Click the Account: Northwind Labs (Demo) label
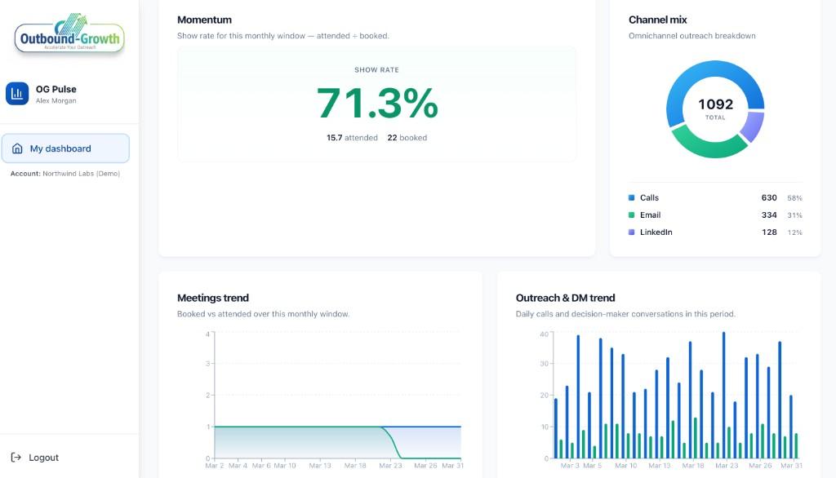The width and height of the screenshot is (836, 478). coord(65,173)
